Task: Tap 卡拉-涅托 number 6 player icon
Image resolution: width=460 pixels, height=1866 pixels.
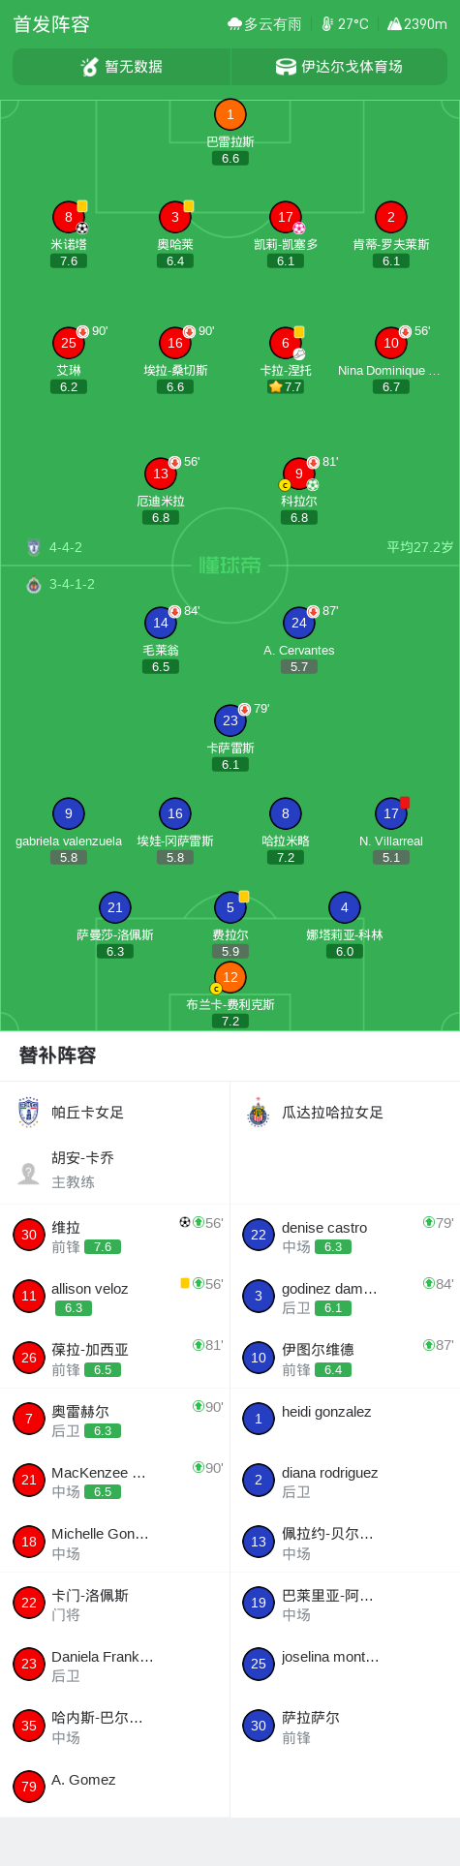Action: (286, 344)
